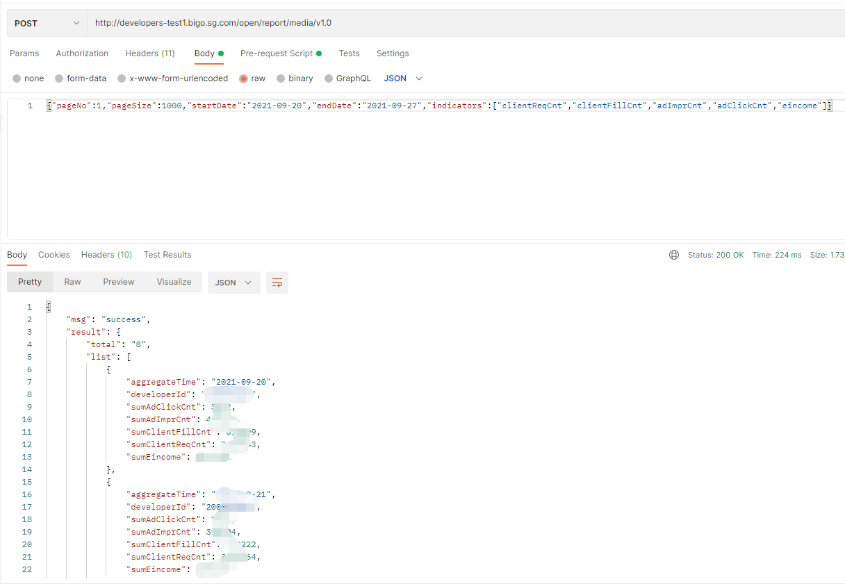This screenshot has height=586, width=845.
Task: Open the Test Results tab
Action: (167, 255)
